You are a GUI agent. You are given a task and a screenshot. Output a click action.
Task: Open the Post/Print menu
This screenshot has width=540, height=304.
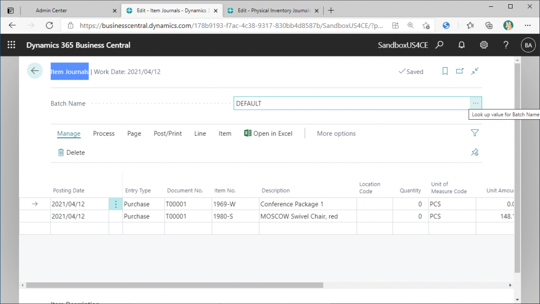click(168, 134)
